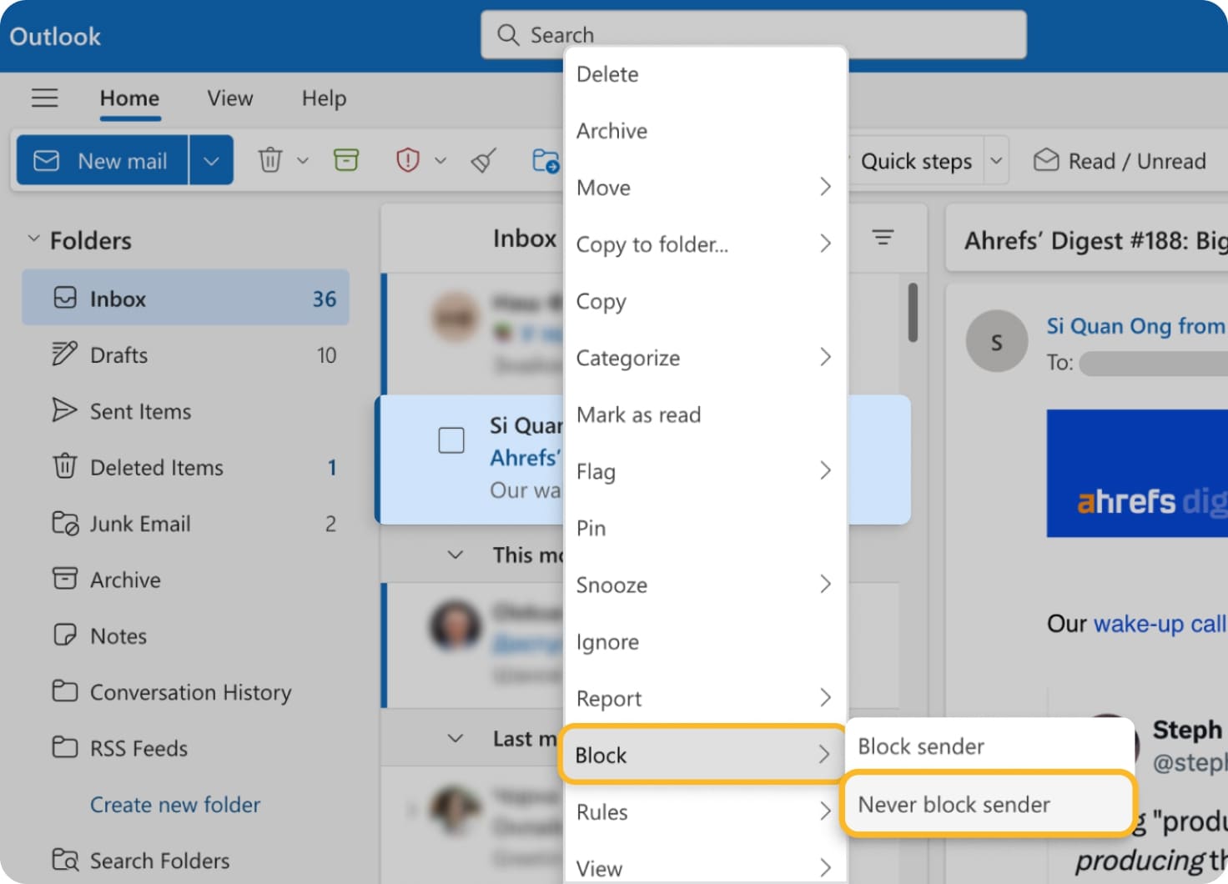Open the Rules submenu
Image resolution: width=1228 pixels, height=884 pixels.
(x=706, y=811)
